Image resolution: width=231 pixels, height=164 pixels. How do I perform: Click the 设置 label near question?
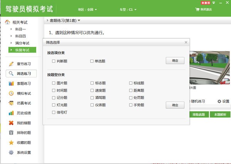click(x=226, y=101)
